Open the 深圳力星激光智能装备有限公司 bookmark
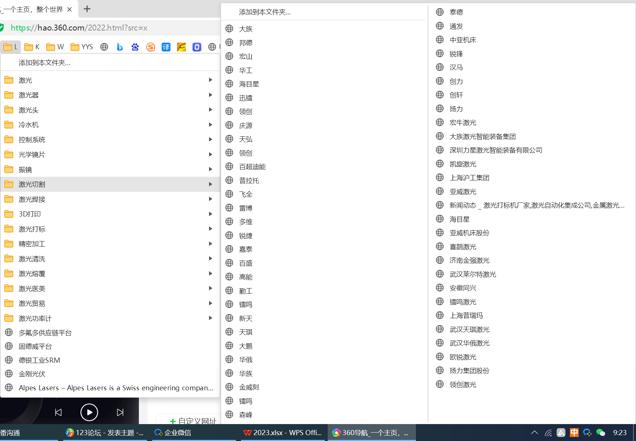 click(x=532, y=150)
